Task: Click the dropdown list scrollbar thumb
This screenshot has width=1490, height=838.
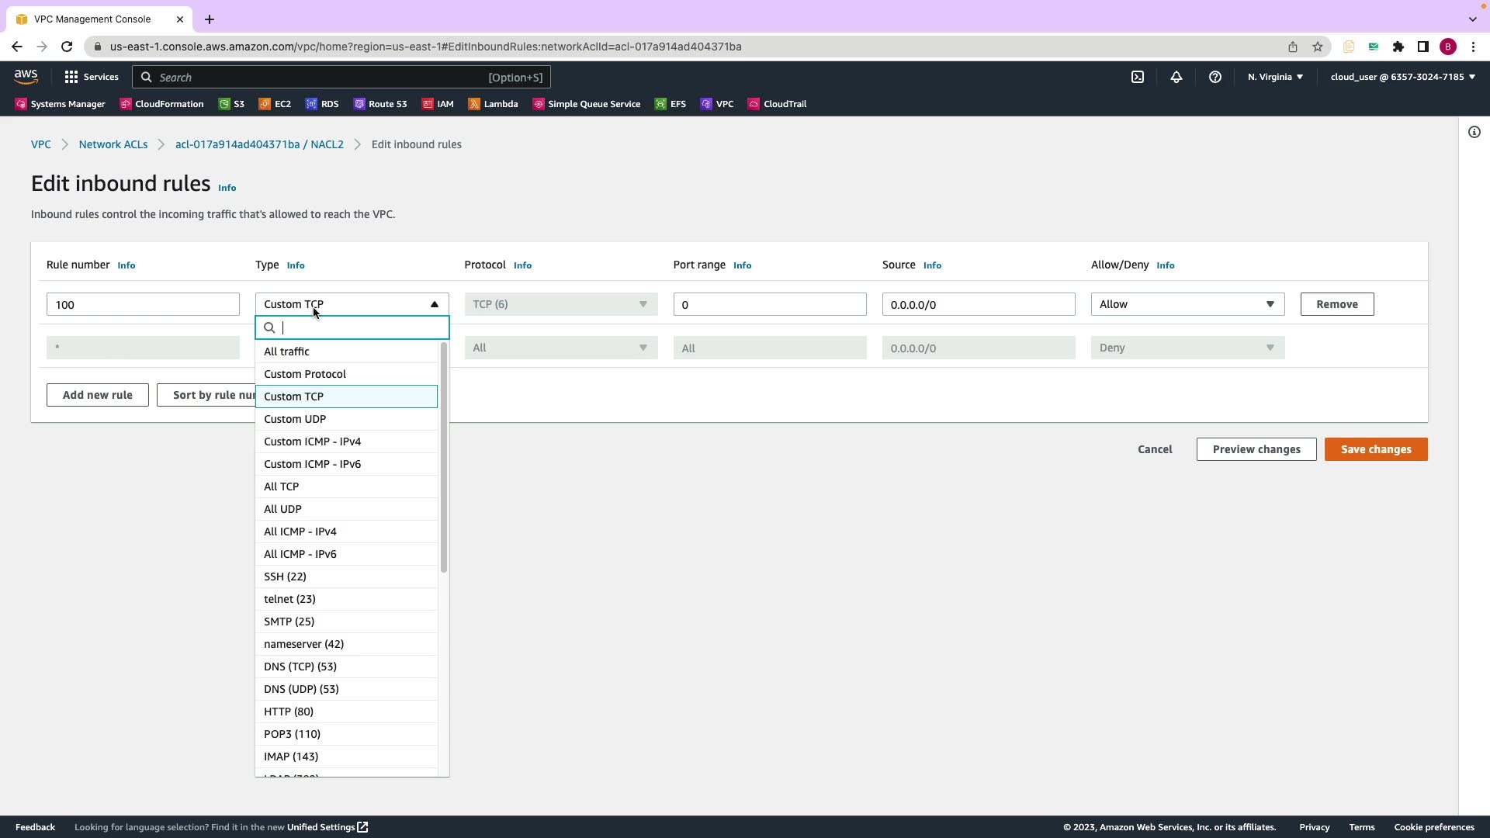Action: tap(444, 458)
